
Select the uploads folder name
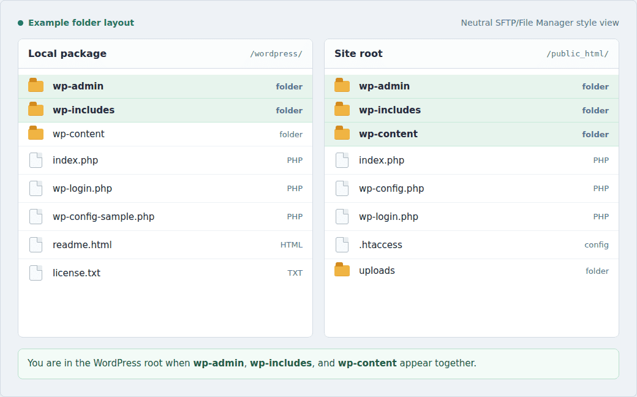point(377,271)
